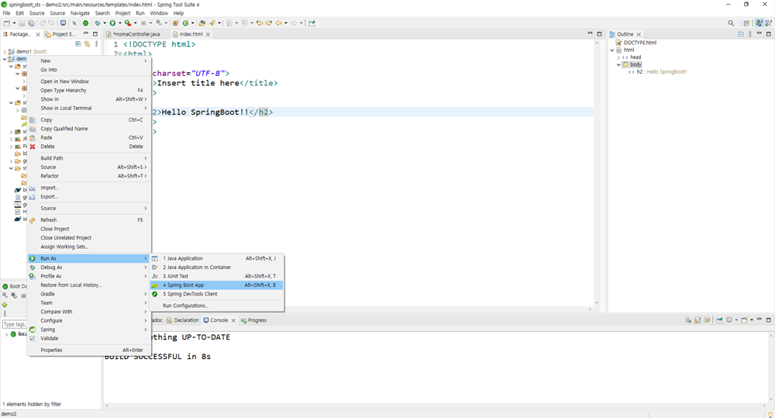775x418 pixels.
Task: Click Collapse All in Package Explorer
Action: [x=77, y=44]
